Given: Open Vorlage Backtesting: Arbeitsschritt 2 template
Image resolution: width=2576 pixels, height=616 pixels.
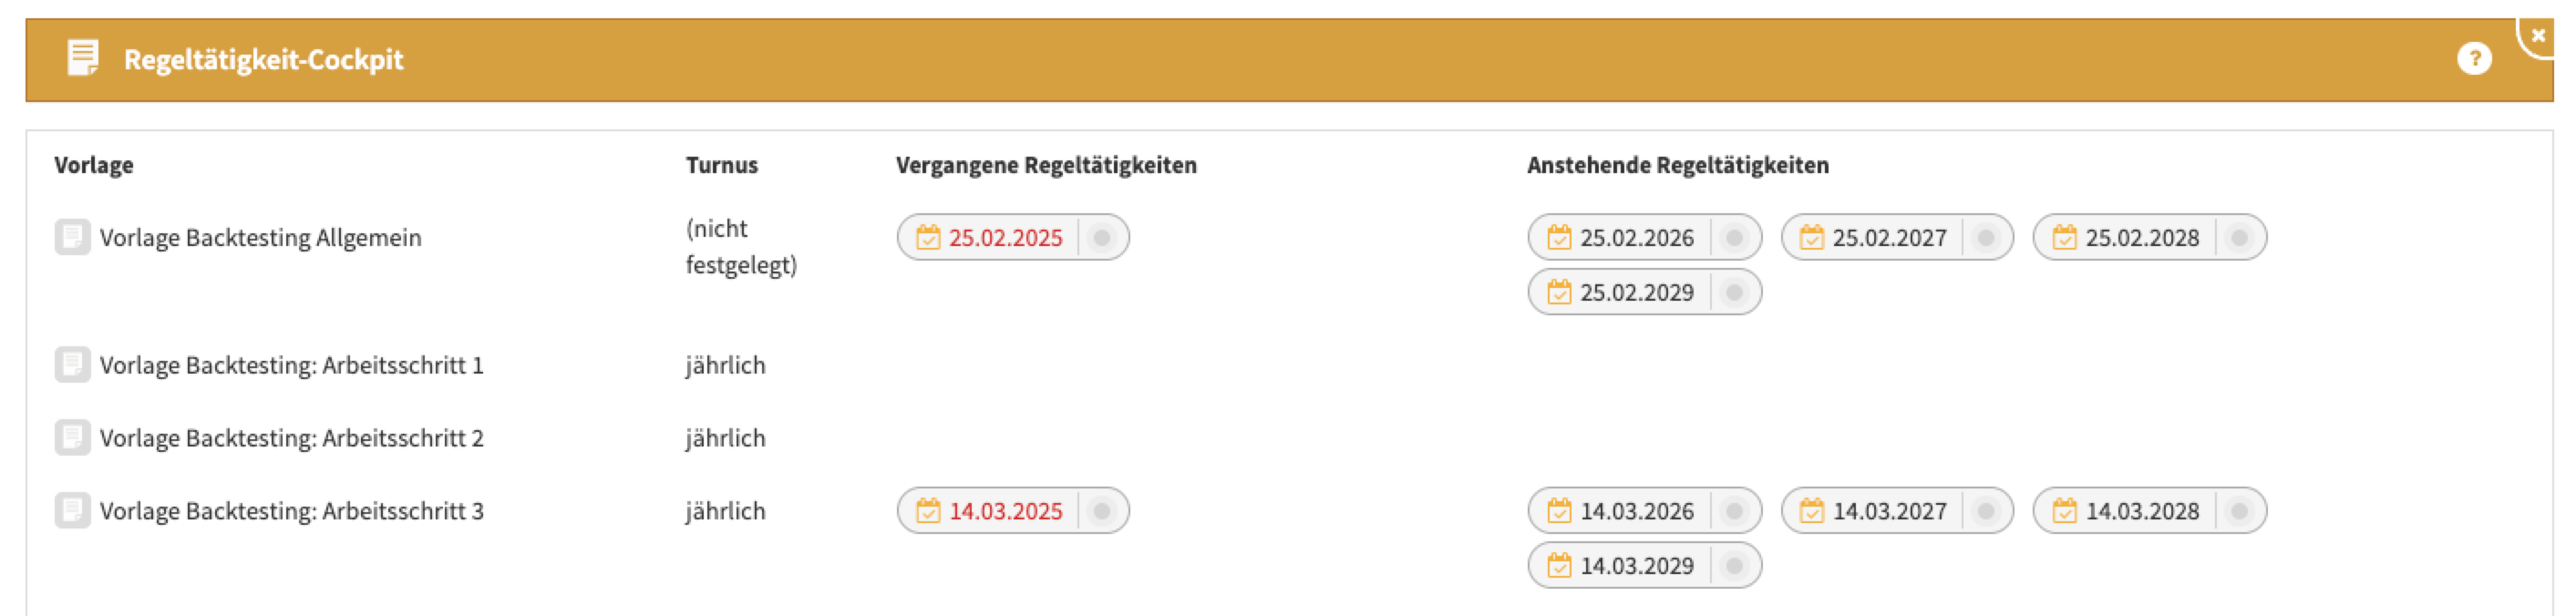Looking at the screenshot, I should (x=291, y=438).
